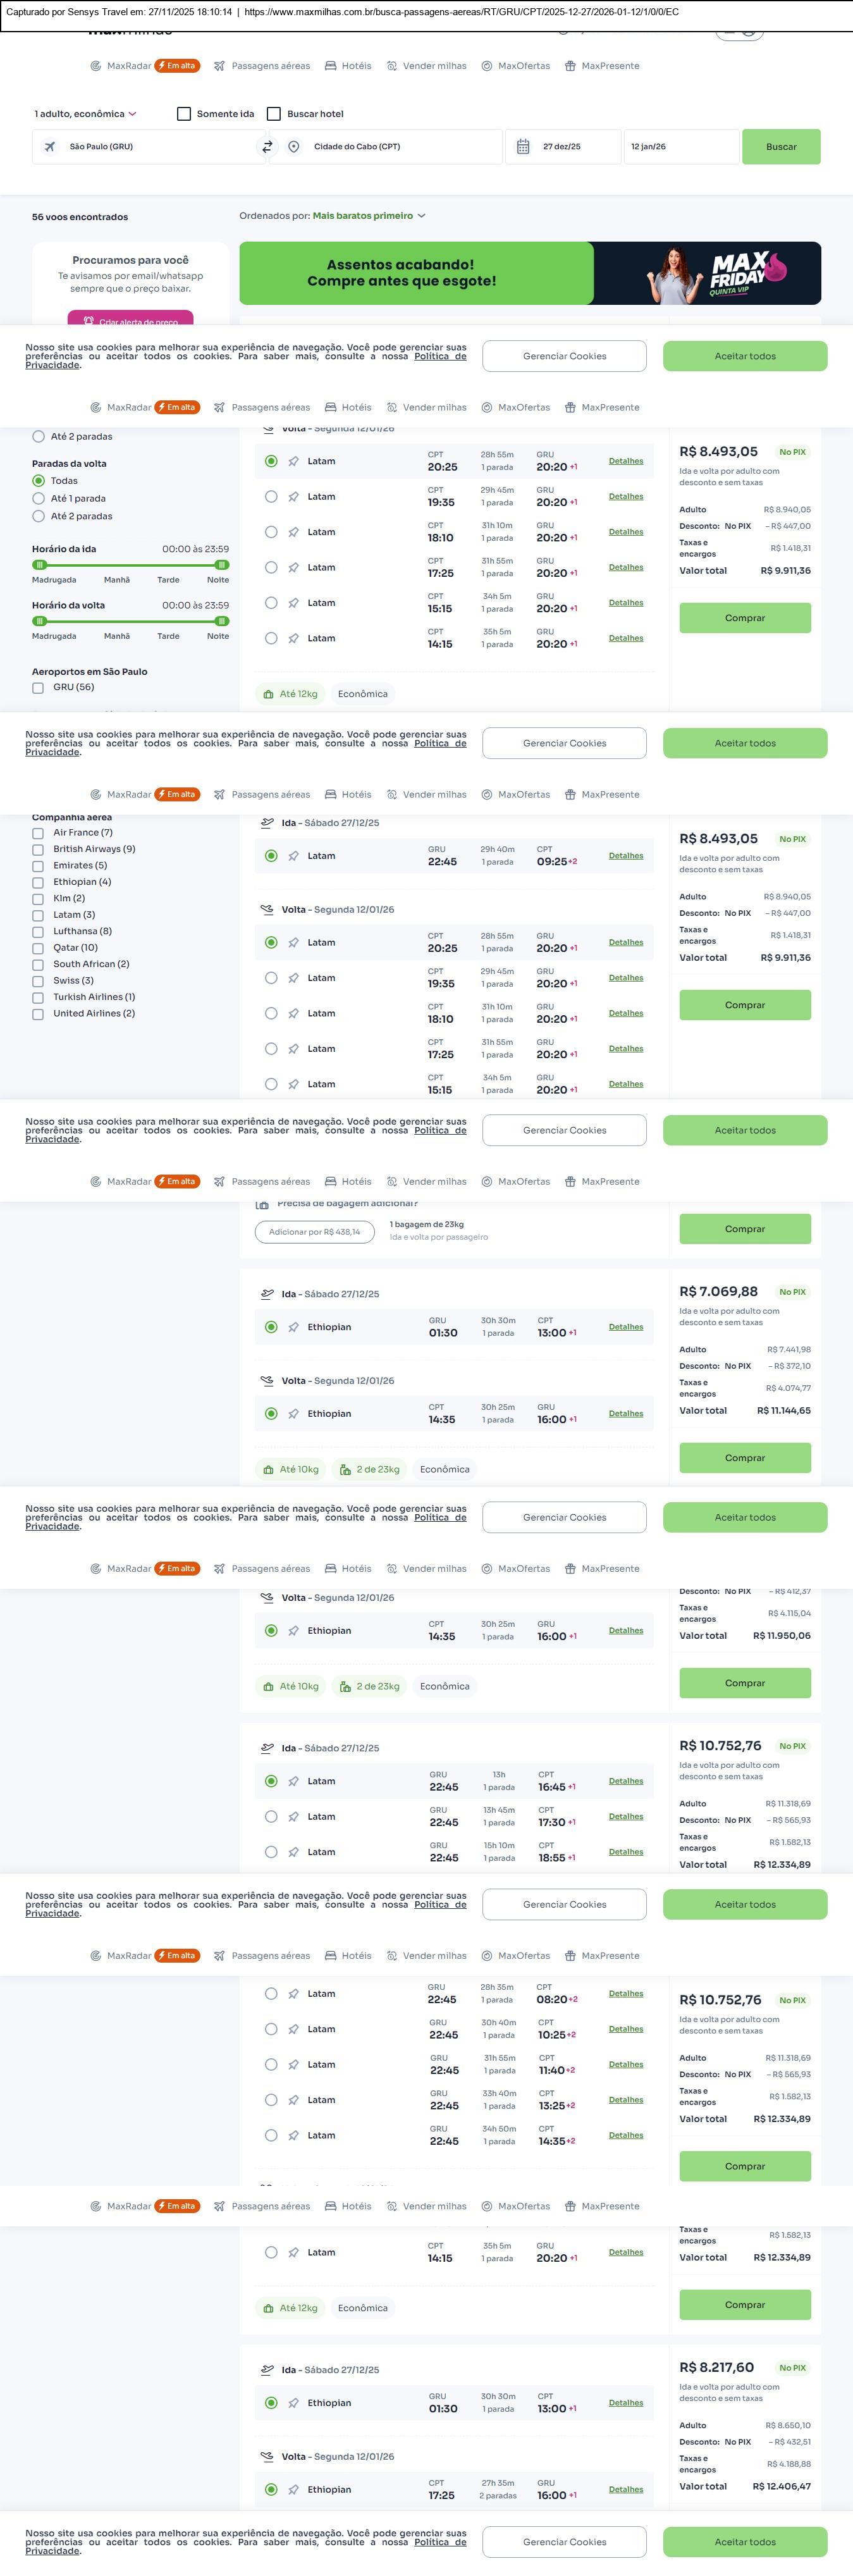Select Até 1 parada under Paradas da volta

pos(39,498)
